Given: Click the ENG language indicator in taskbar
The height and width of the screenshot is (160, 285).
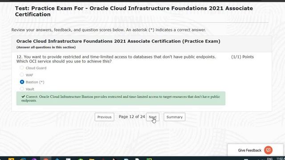Looking at the screenshot, I should [270, 159].
